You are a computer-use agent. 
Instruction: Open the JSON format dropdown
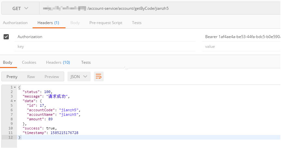tap(79, 76)
